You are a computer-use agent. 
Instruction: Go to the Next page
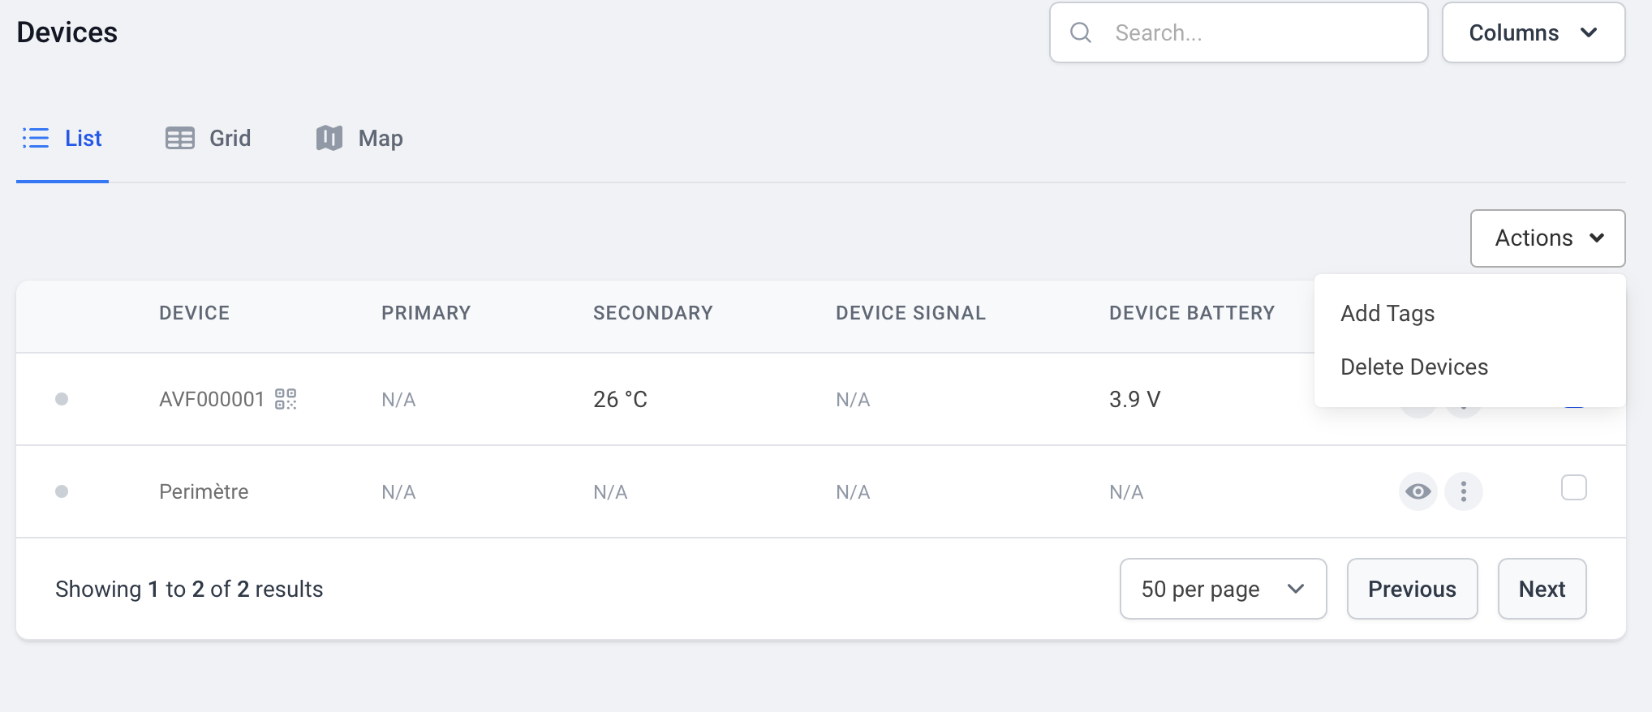(x=1542, y=589)
